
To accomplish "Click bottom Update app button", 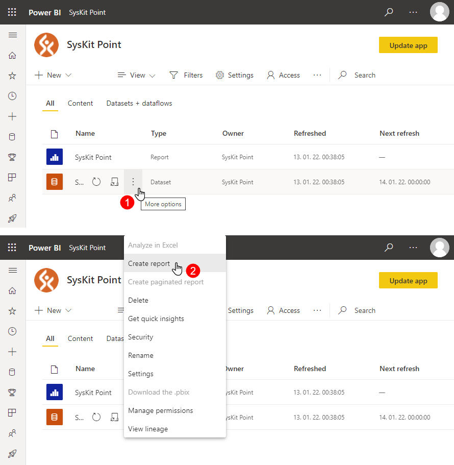I will pos(408,280).
